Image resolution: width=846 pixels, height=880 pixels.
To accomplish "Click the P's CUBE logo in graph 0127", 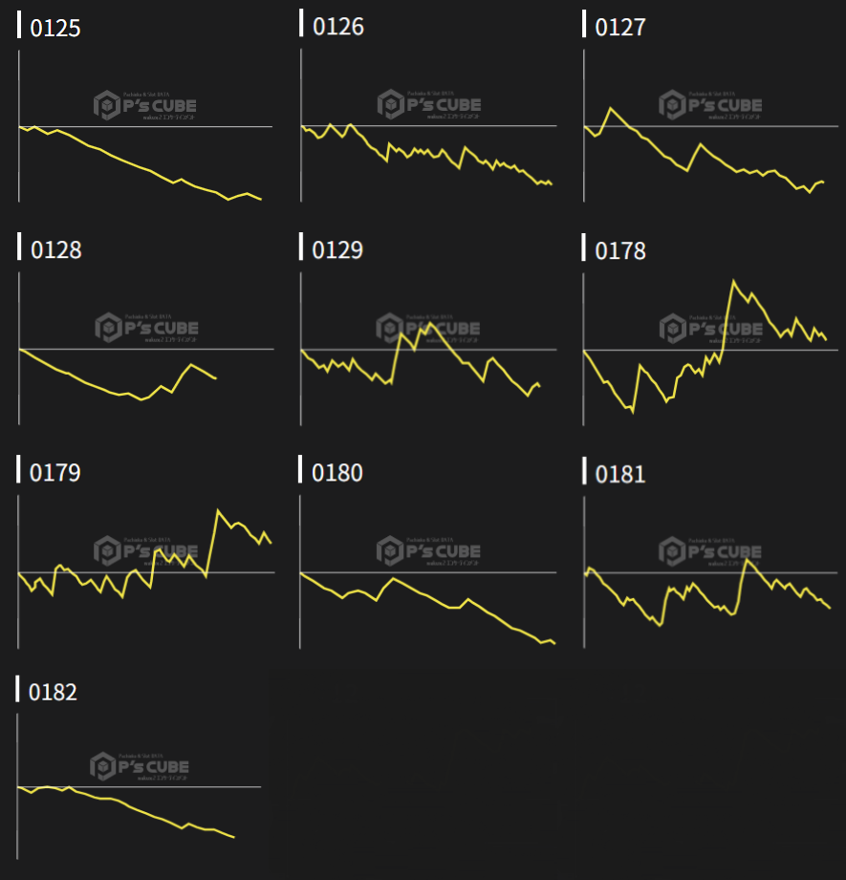I will 710,104.
